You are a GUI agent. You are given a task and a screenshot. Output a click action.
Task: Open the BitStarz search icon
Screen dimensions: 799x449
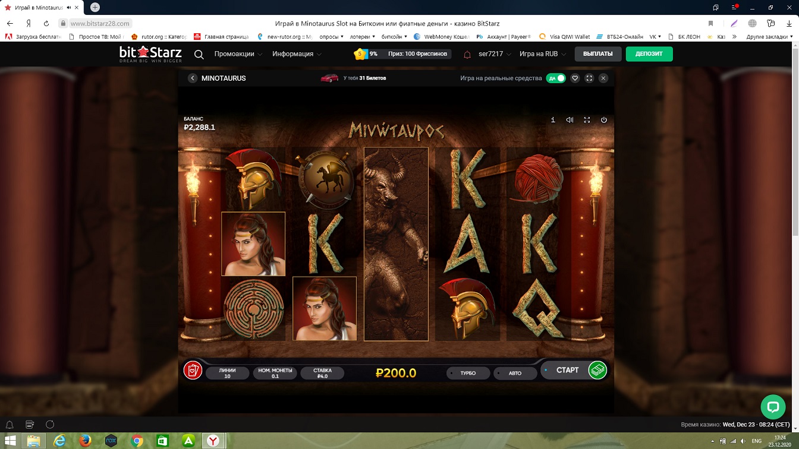[x=199, y=54]
